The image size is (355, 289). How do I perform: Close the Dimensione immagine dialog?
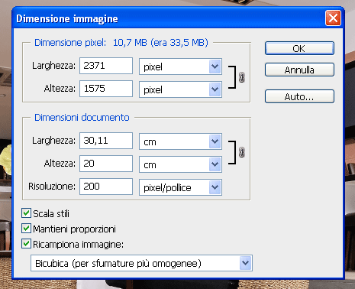click(x=333, y=18)
